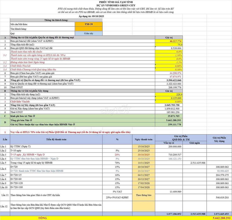232x220 pixels.
Task: Select the yellow land price cell 46.217.774
Action: point(169,41)
